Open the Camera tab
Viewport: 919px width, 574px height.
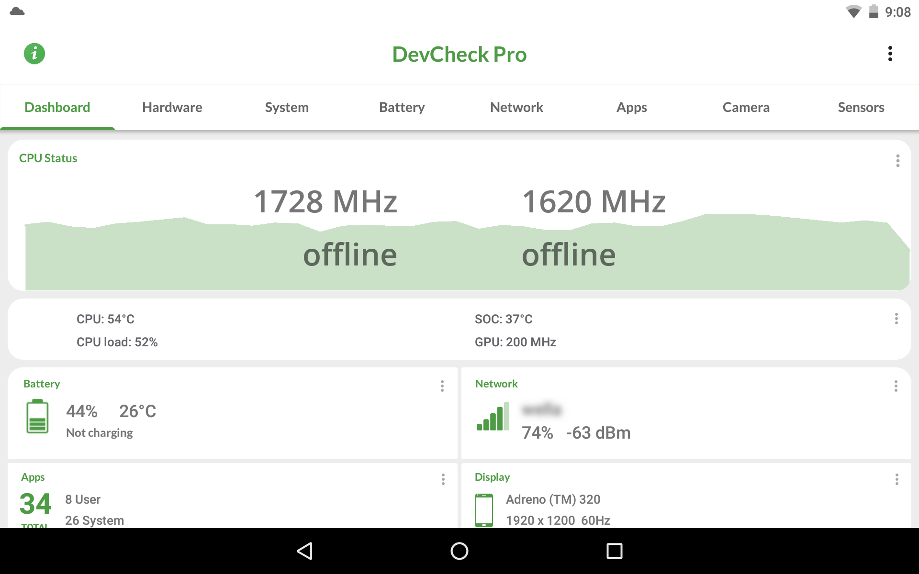(746, 107)
